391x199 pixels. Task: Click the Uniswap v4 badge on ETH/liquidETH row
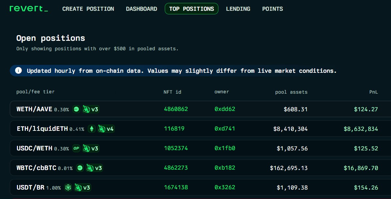[106, 129]
